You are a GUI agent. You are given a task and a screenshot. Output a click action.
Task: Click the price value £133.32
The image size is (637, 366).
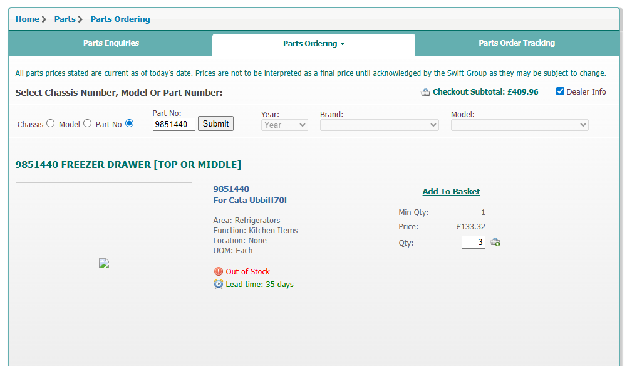[x=471, y=226]
